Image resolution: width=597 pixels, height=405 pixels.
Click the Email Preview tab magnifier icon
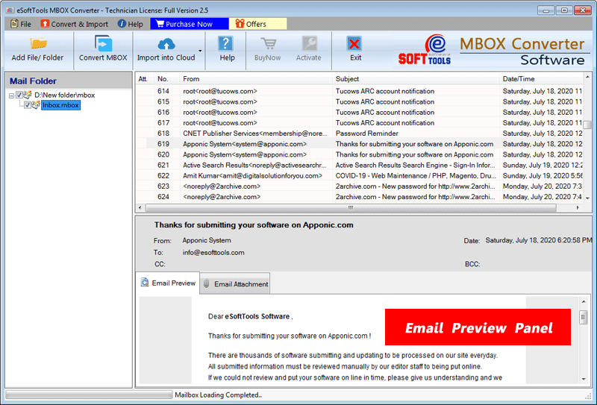coord(145,283)
